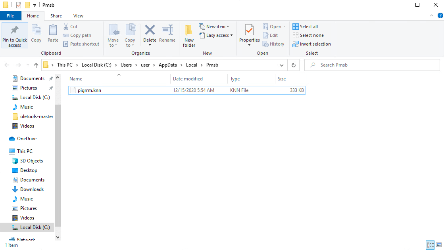Open pinned Documents in Quick access
The width and height of the screenshot is (444, 250).
28,78
